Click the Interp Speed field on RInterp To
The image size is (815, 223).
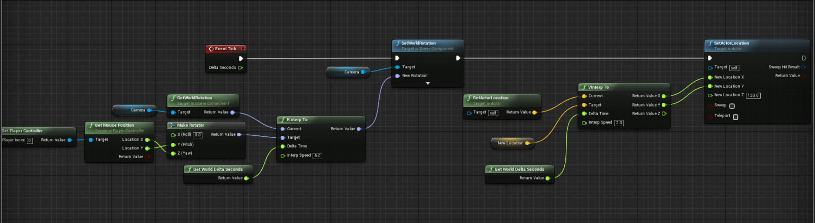pos(317,156)
